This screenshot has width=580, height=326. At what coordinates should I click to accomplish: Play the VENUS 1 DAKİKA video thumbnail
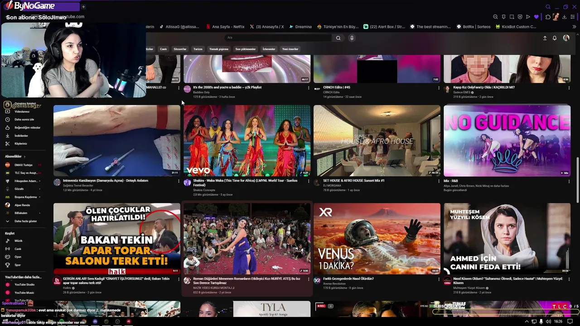377,238
